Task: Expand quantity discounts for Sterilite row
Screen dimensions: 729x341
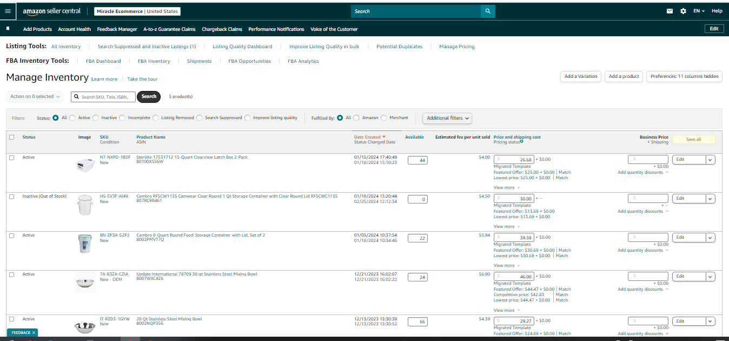Action: click(643, 172)
